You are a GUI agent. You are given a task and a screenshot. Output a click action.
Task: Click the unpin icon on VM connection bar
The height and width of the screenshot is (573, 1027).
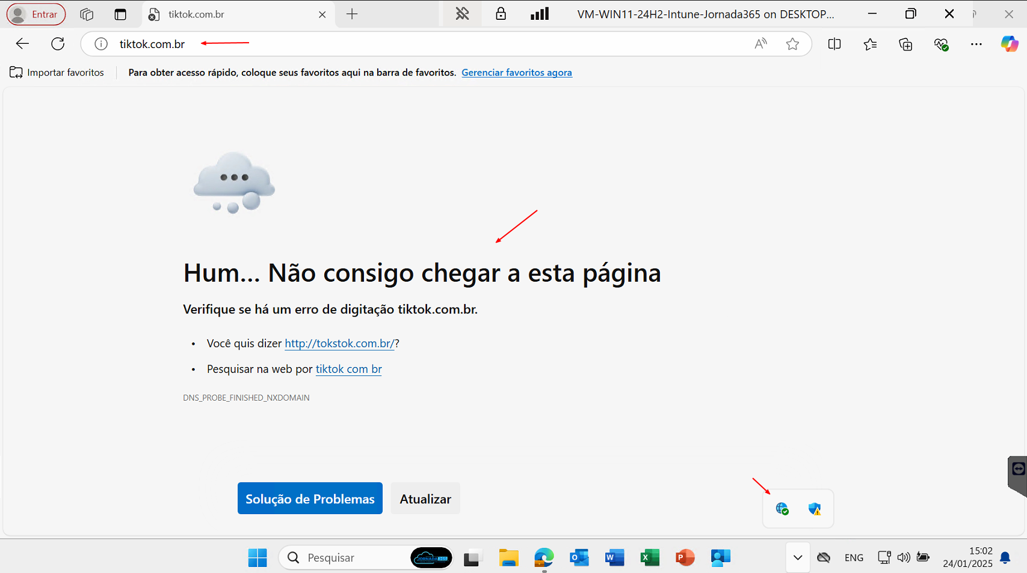point(462,14)
